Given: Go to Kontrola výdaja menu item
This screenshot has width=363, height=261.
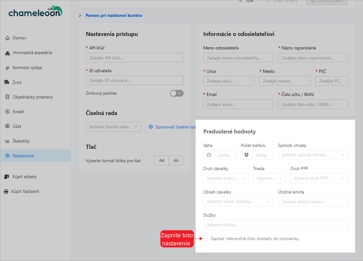Looking at the screenshot, I should [x=27, y=68].
